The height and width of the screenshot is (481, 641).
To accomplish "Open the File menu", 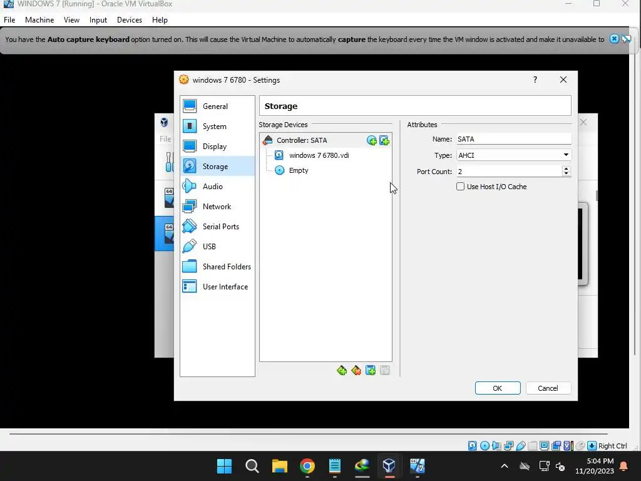I will click(x=9, y=20).
